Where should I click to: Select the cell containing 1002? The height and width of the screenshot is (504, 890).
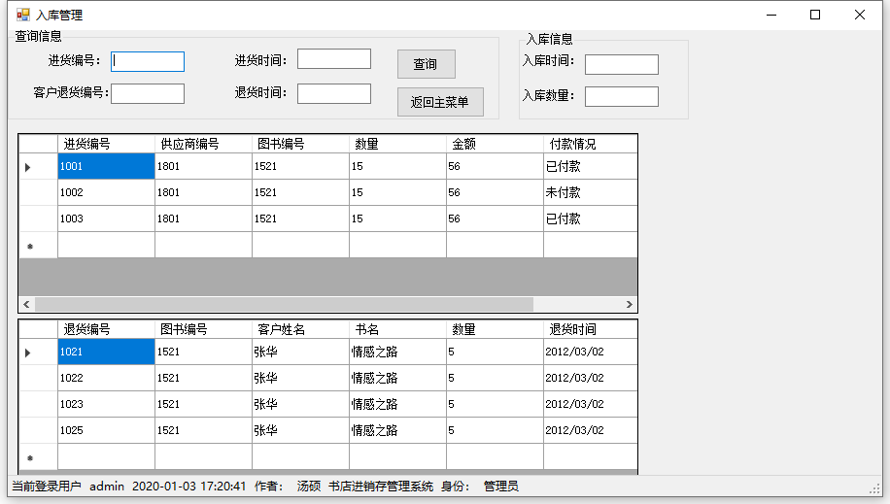pos(106,192)
